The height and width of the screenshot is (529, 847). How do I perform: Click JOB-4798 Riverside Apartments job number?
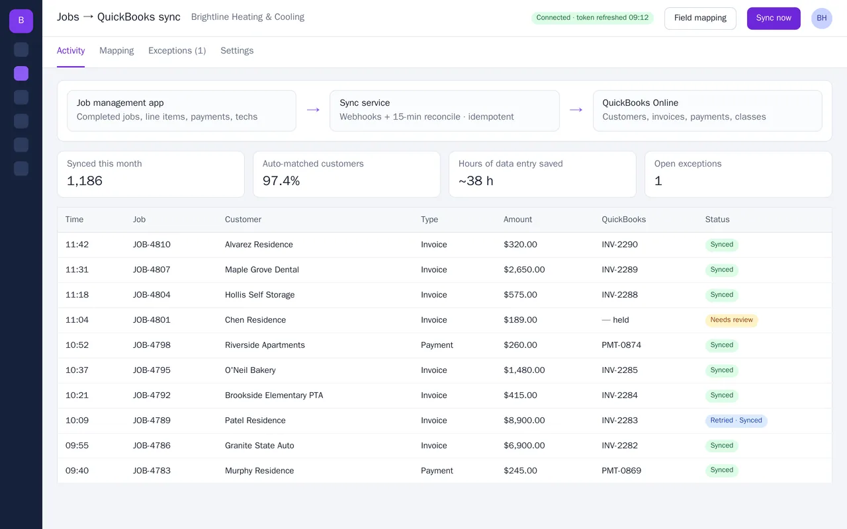(x=152, y=345)
